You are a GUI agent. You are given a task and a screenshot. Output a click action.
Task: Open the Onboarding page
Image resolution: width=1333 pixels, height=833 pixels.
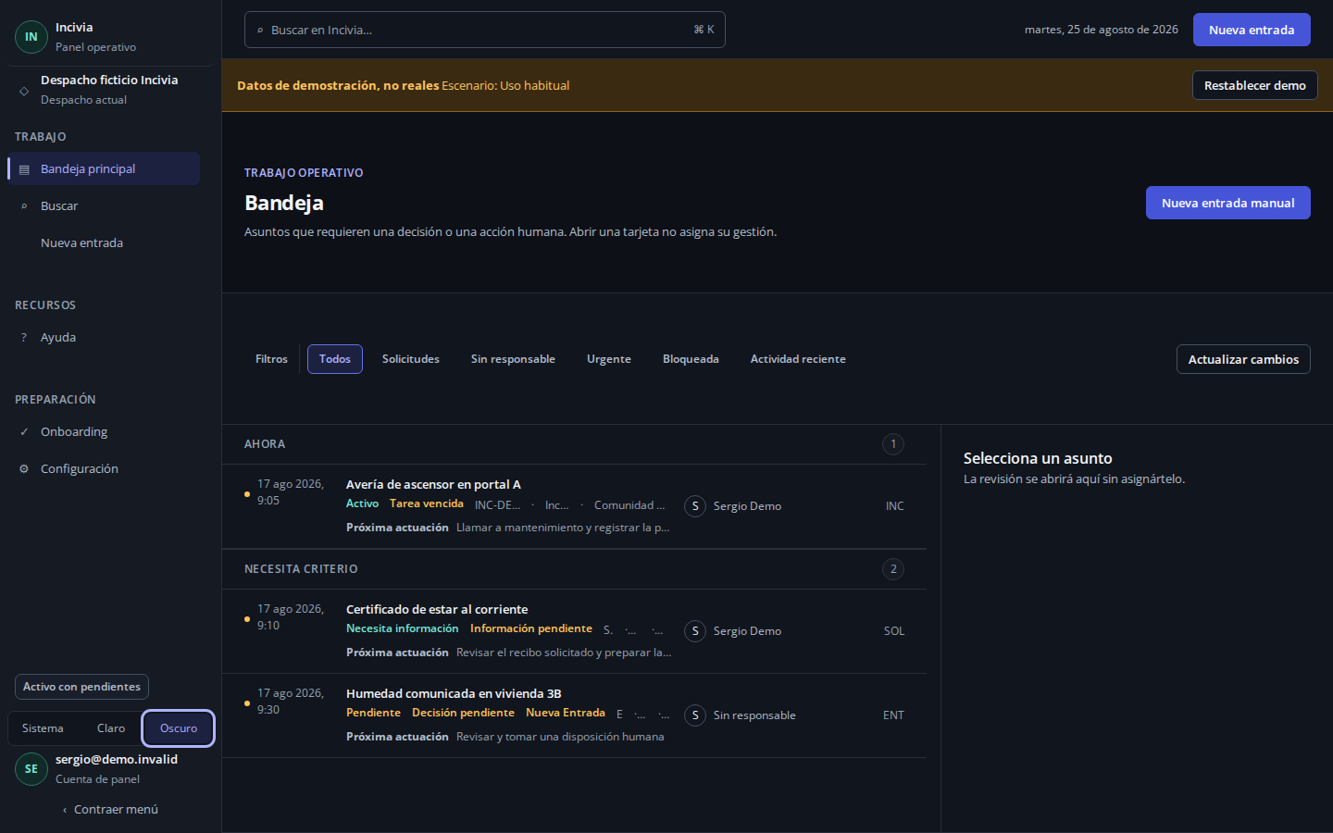(x=104, y=432)
